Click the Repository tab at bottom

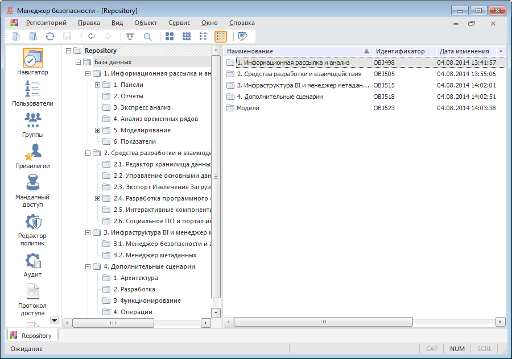pyautogui.click(x=32, y=335)
